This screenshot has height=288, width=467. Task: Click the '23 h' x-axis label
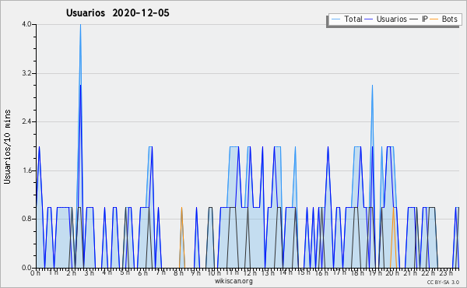(447, 273)
